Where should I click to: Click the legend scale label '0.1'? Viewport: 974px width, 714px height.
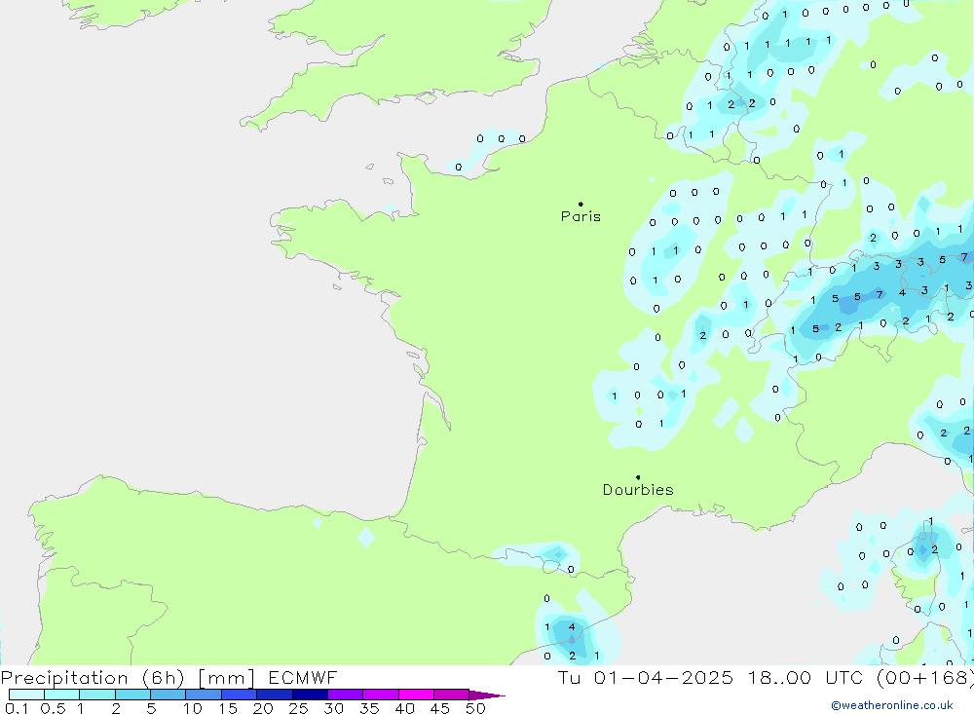point(17,708)
